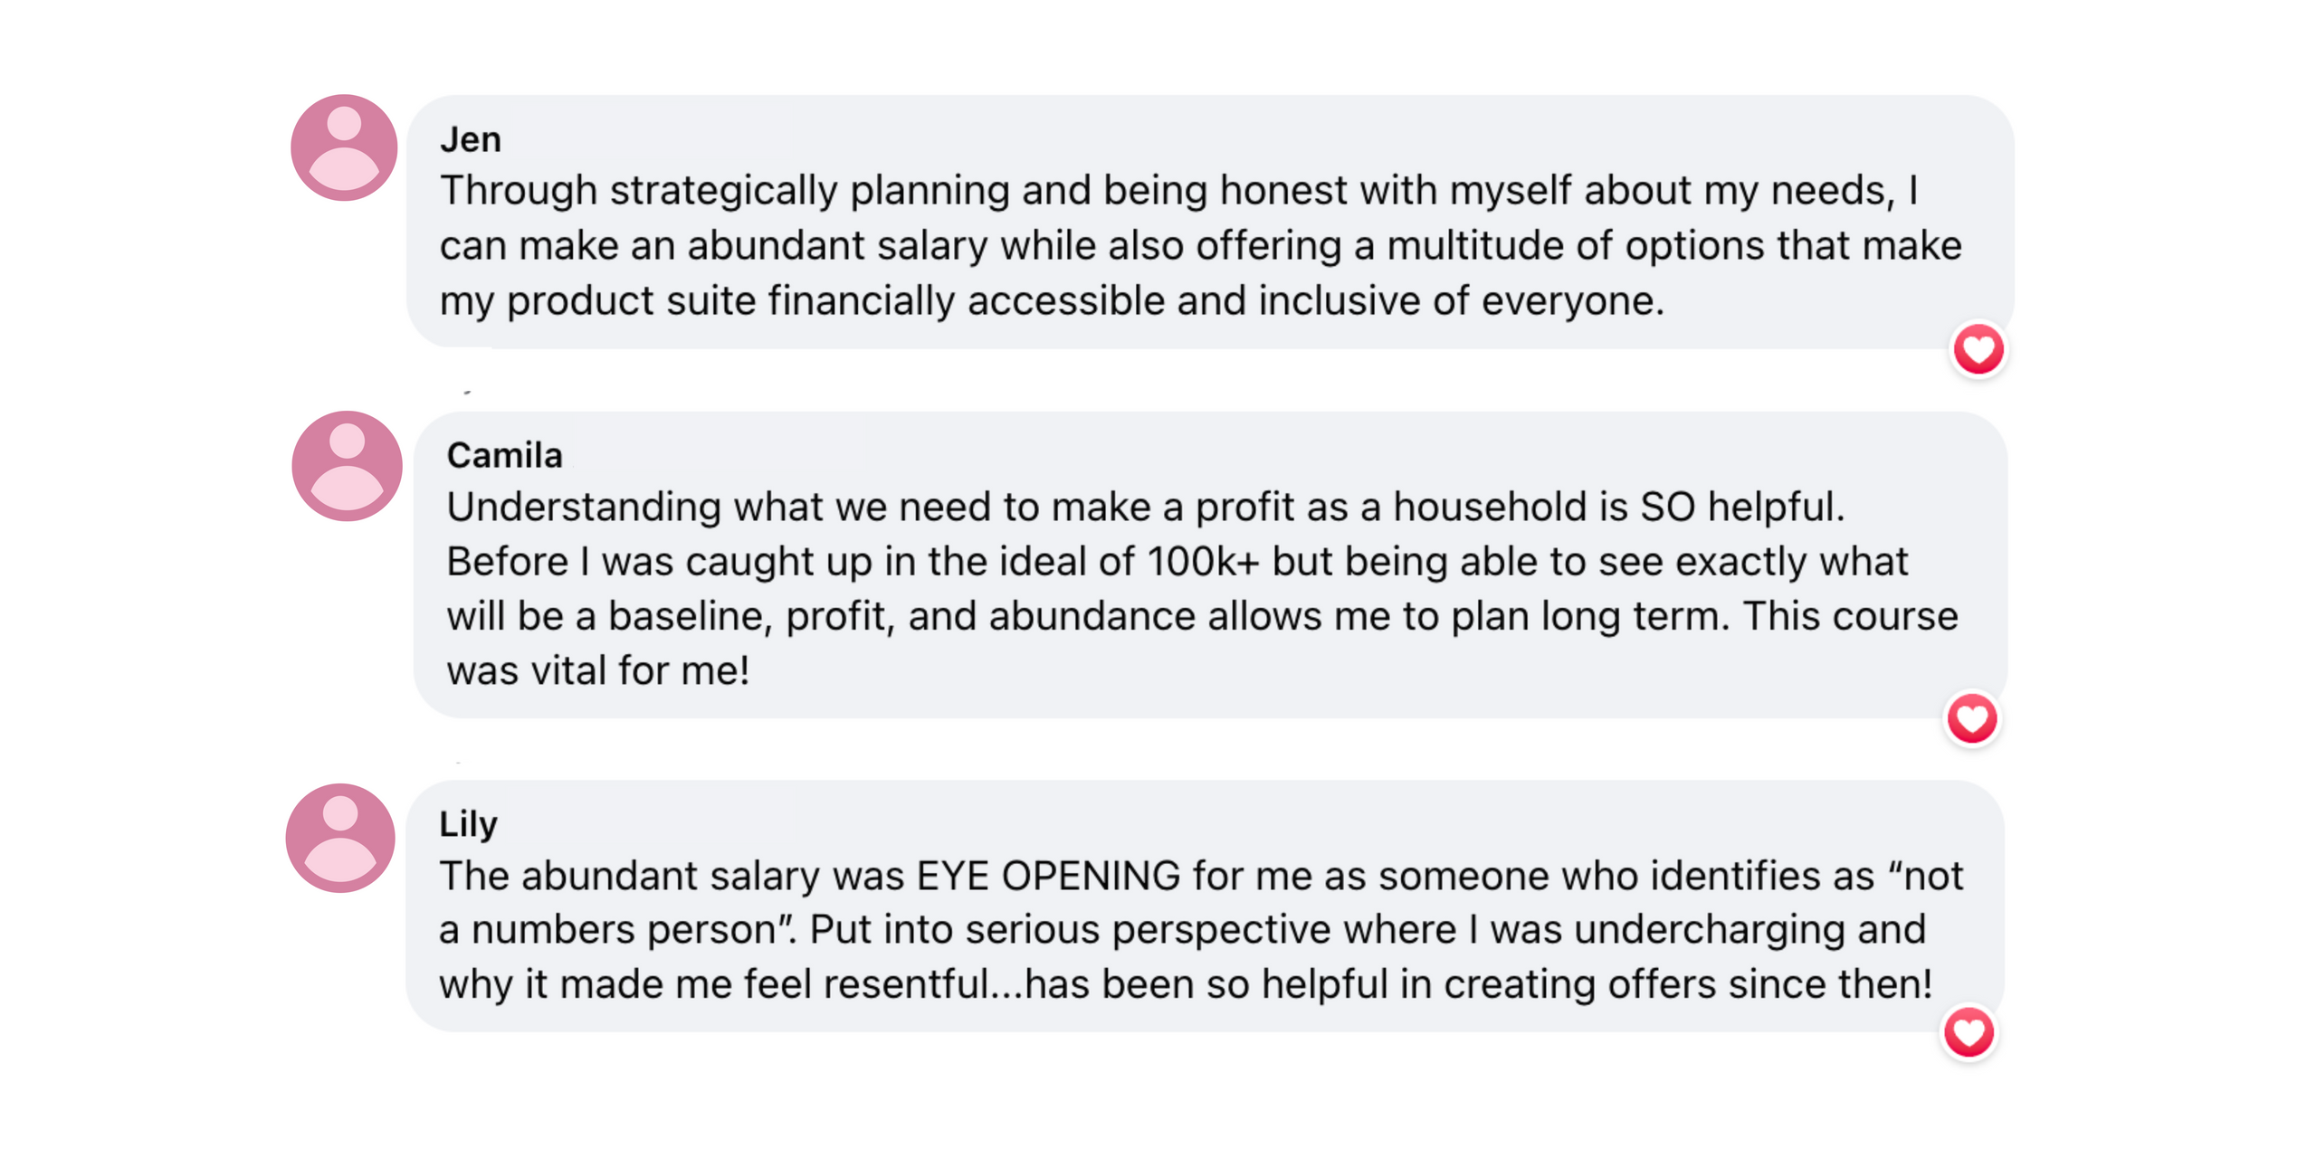Open the commenter name Camila
Image resolution: width=2317 pixels, height=1158 pixels.
coord(505,455)
